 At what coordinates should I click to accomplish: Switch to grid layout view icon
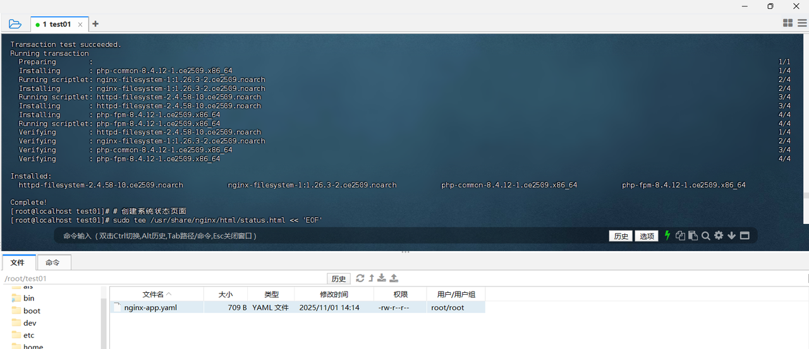[788, 23]
